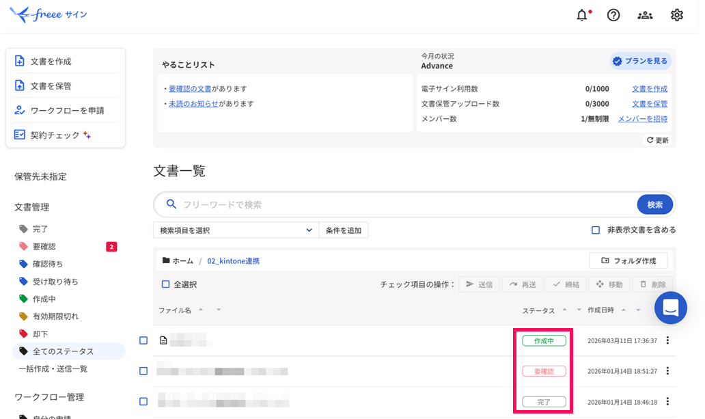Click the フォルダ作成 button
The height and width of the screenshot is (419, 705).
pos(628,260)
